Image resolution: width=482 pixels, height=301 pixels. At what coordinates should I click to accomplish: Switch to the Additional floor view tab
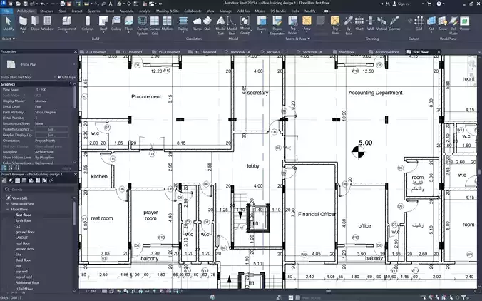click(386, 52)
